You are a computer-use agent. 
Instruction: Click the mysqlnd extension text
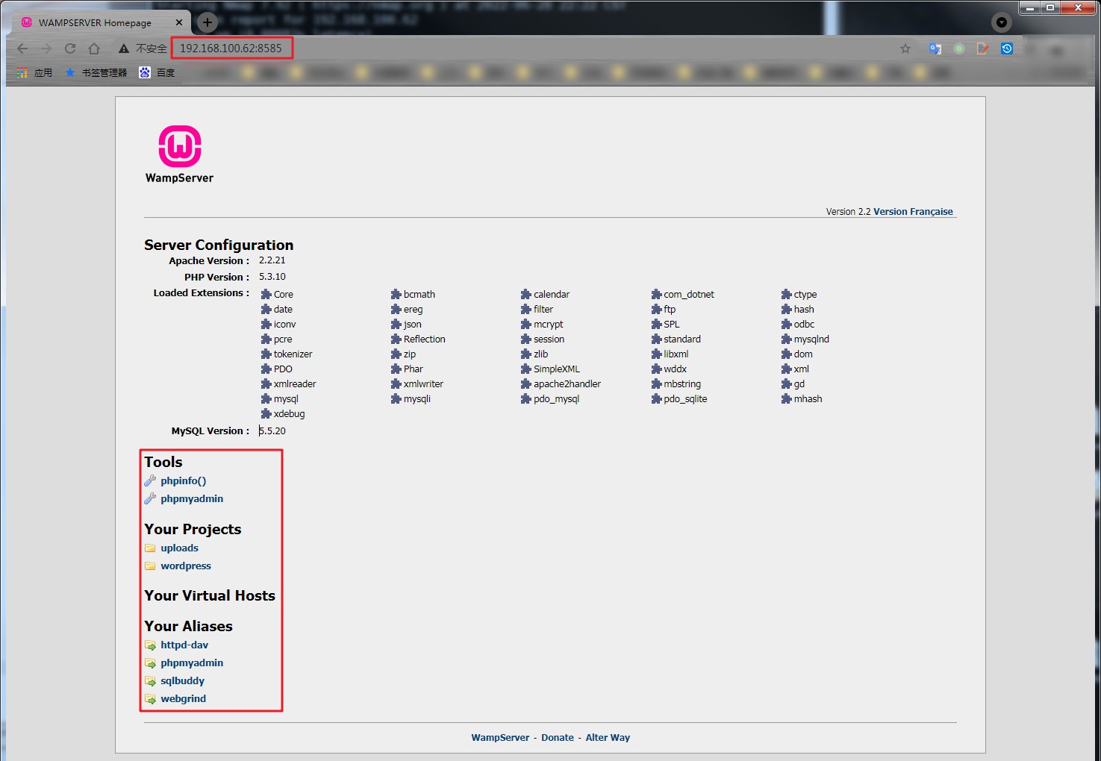pyautogui.click(x=811, y=339)
